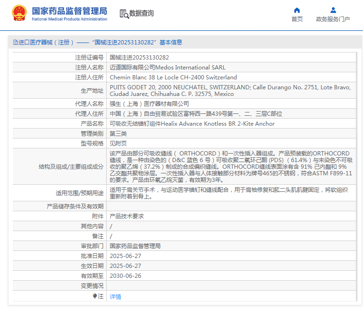363x310 pixels.
Task: Click the 有效期至 date 2030-06-26
Action: coord(125,276)
